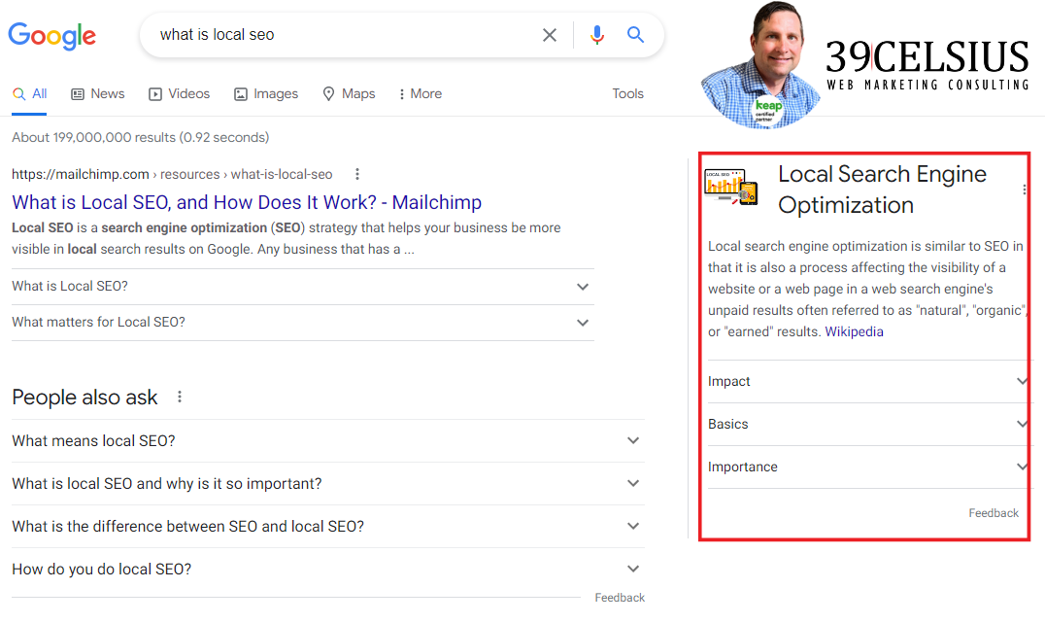Follow the Wikipedia link in the knowledge panel
Image resolution: width=1045 pixels, height=623 pixels.
click(854, 331)
